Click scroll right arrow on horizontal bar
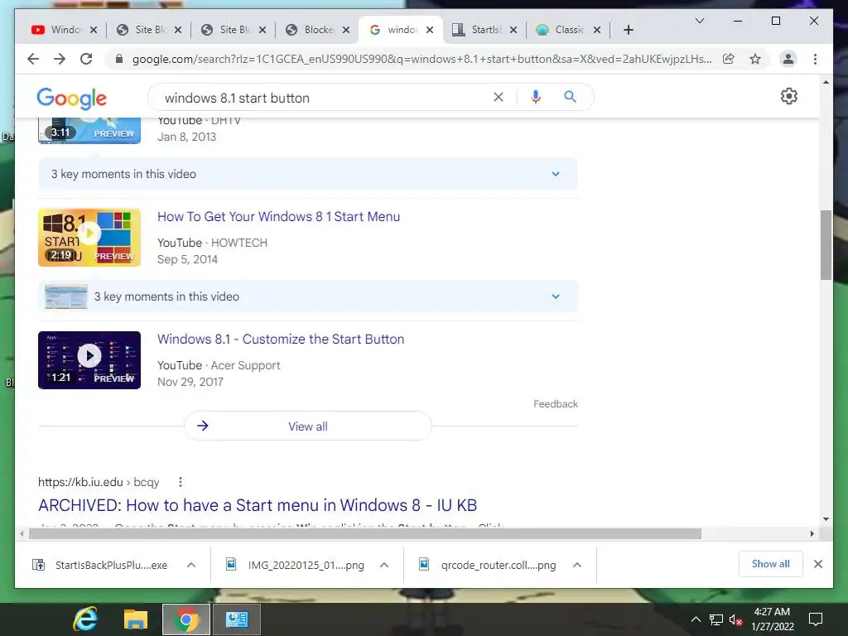This screenshot has width=848, height=636. coord(812,534)
